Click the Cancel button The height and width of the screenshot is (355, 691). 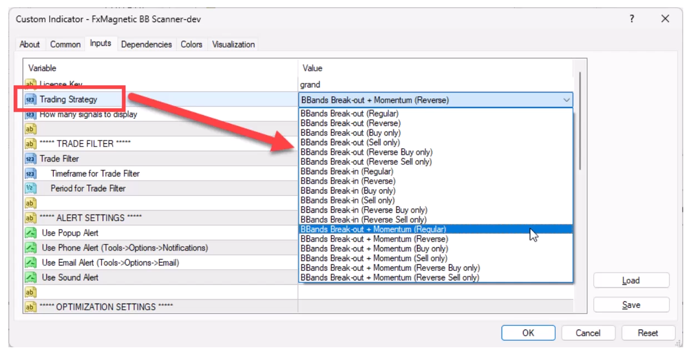(x=588, y=333)
